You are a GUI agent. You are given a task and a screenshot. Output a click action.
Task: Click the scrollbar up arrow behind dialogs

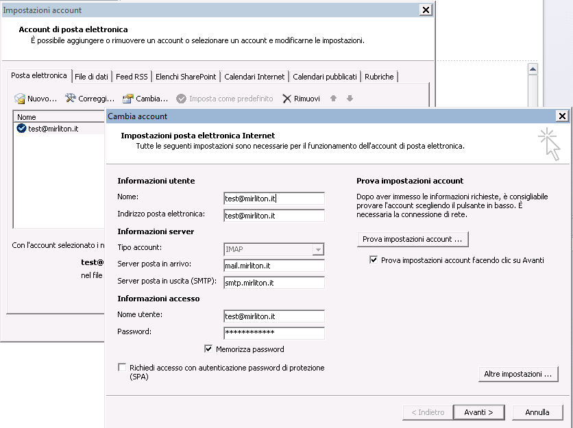coord(533,68)
